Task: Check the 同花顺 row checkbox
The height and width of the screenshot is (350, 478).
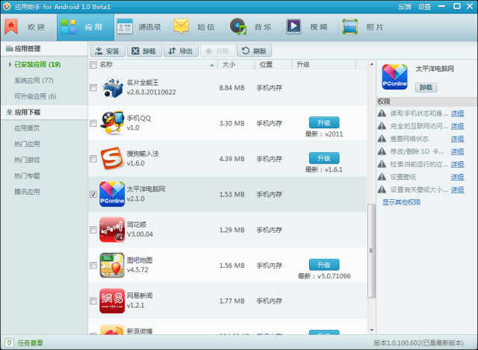Action: point(93,230)
